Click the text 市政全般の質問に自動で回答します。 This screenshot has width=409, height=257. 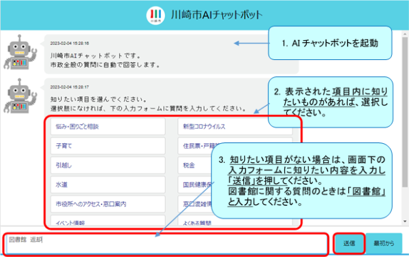pyautogui.click(x=106, y=65)
